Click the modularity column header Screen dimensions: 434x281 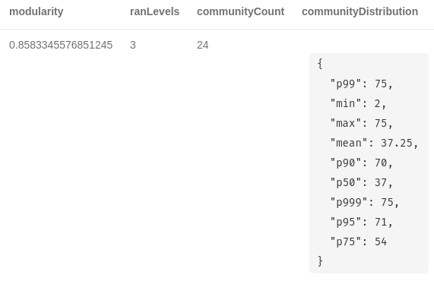click(x=36, y=11)
